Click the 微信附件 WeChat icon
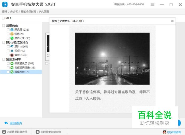The width and height of the screenshot is (185, 135). (x=12, y=72)
